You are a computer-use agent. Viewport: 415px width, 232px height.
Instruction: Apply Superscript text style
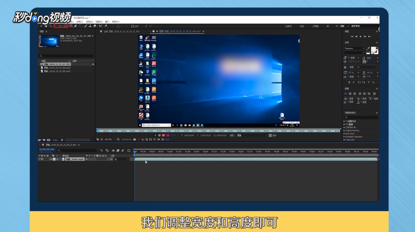(x=368, y=82)
